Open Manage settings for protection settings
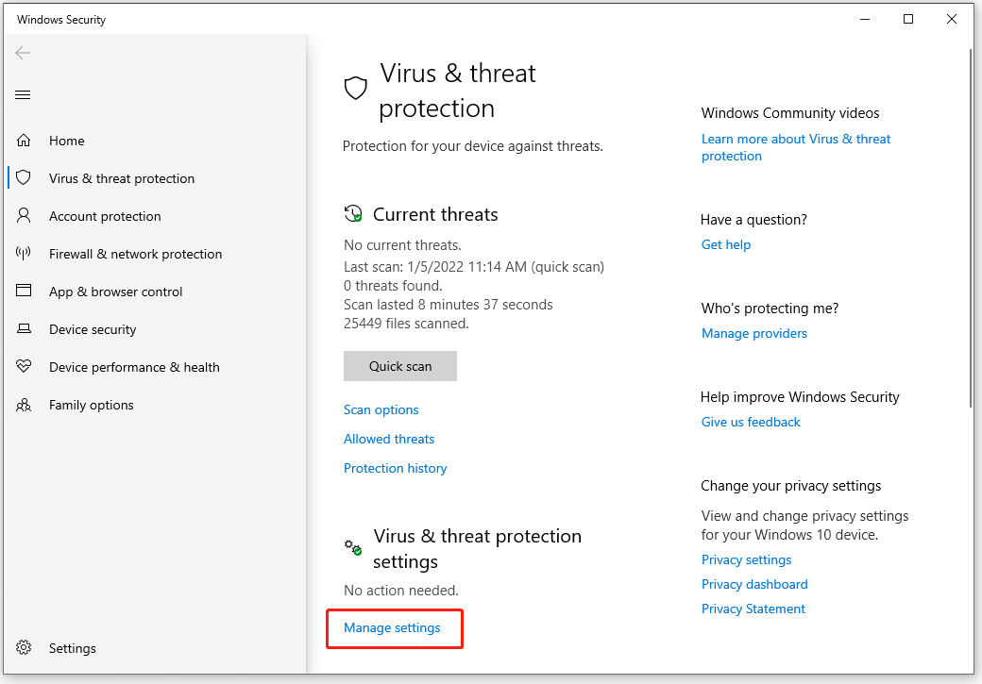 pyautogui.click(x=392, y=627)
